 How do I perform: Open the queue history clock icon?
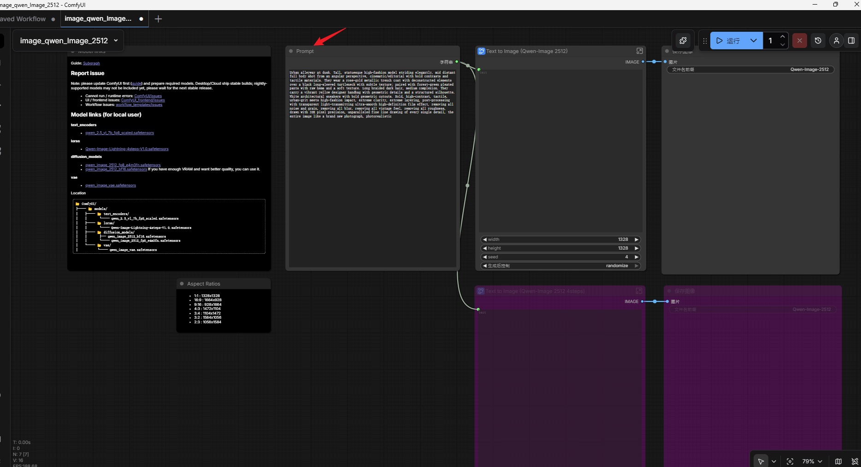point(818,41)
